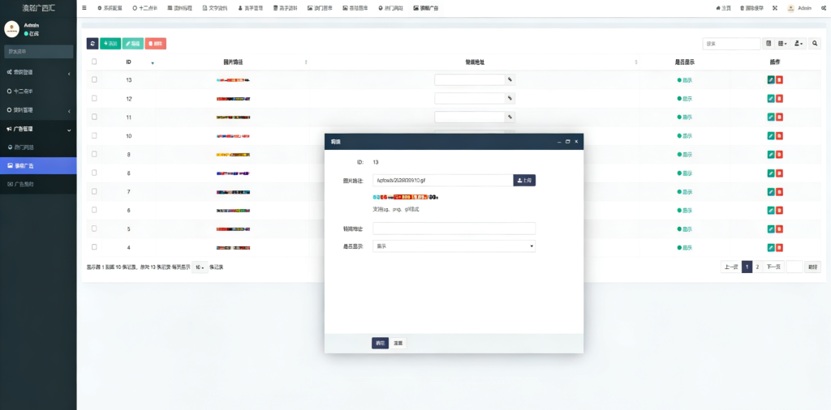Image resolution: width=831 pixels, height=410 pixels.
Task: Toggle the green 显示 status in row 13
Action: [x=685, y=80]
